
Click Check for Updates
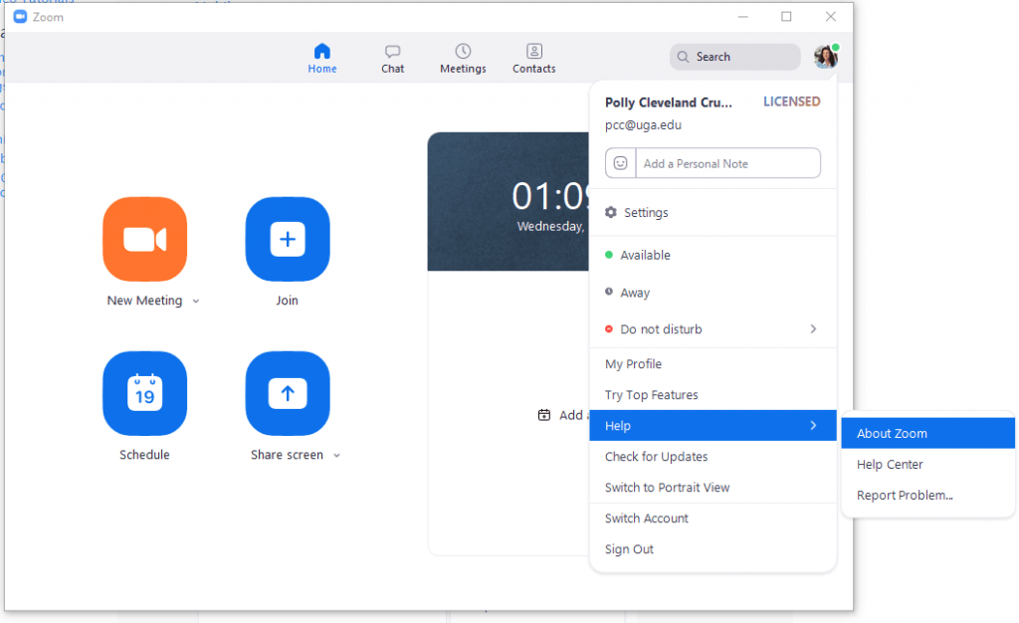pyautogui.click(x=657, y=456)
